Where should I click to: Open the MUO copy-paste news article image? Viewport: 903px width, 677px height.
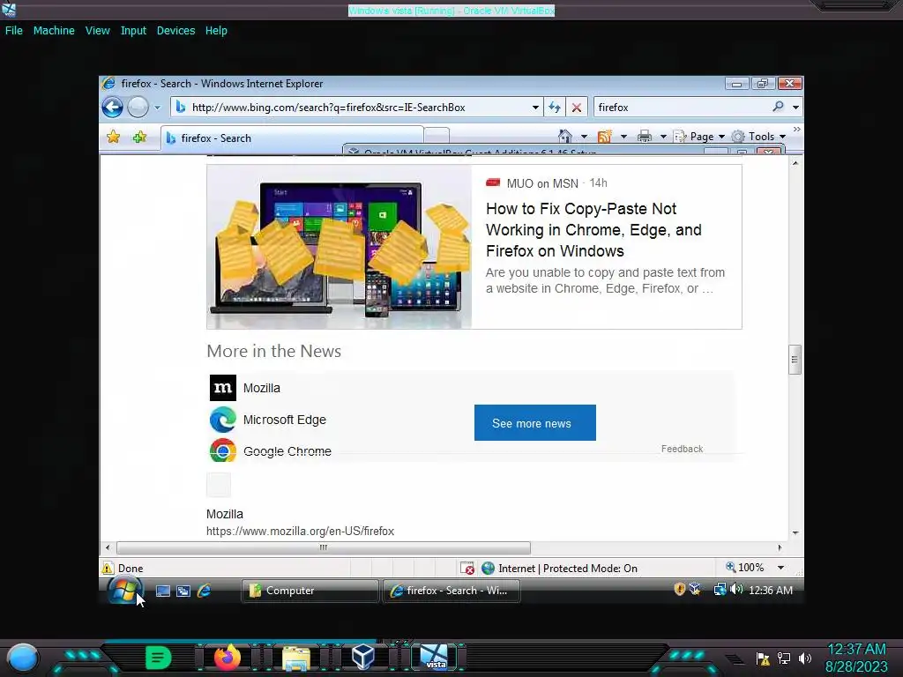340,247
